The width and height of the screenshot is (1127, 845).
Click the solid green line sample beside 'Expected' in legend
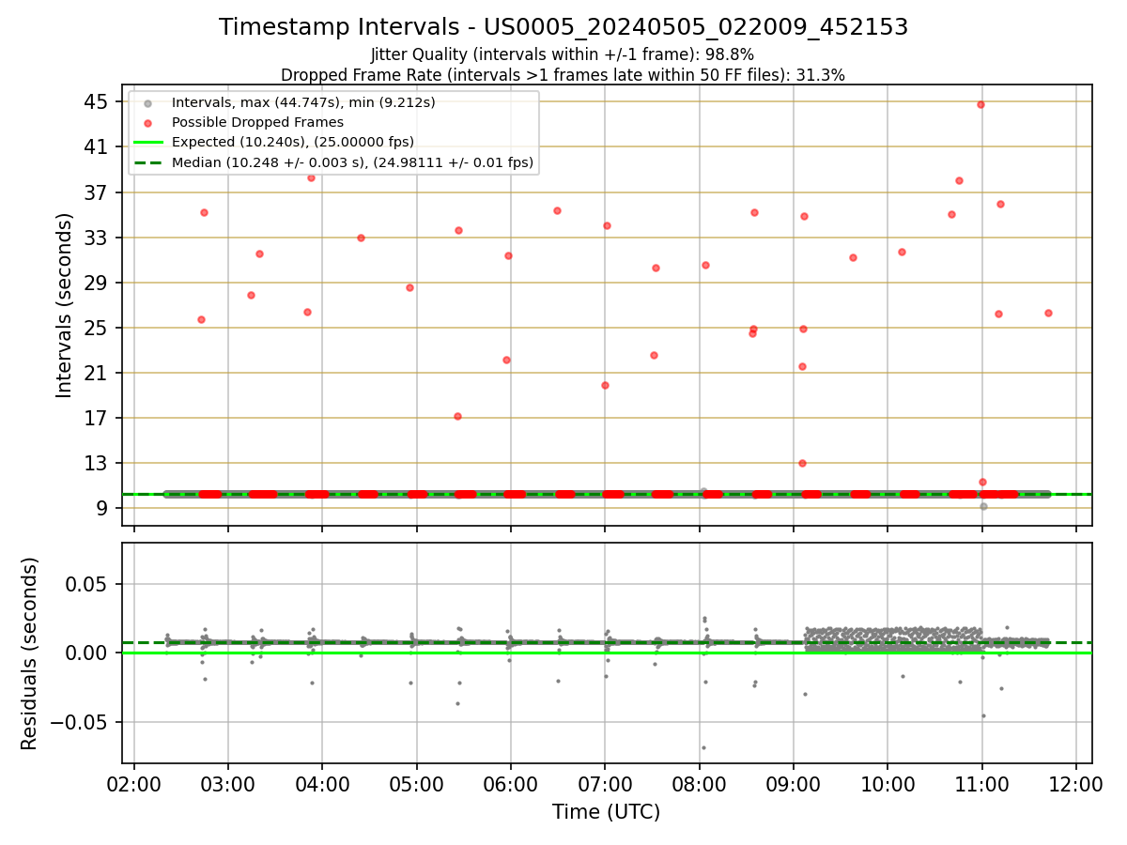tap(147, 143)
